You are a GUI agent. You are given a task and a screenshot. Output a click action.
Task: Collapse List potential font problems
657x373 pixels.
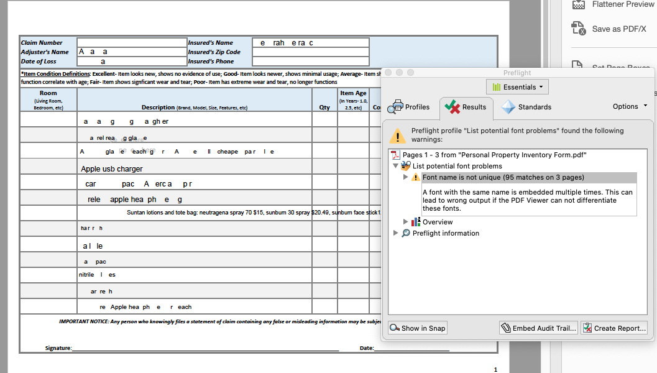point(396,166)
